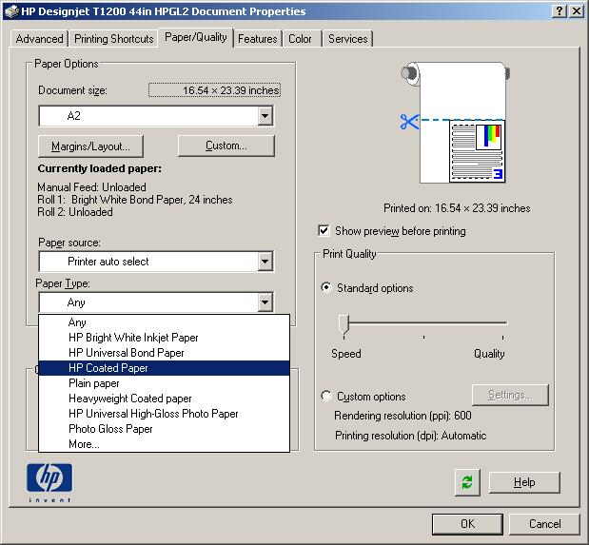This screenshot has height=545, width=589.
Task: Select the Paper/Quality tab
Action: 196,37
